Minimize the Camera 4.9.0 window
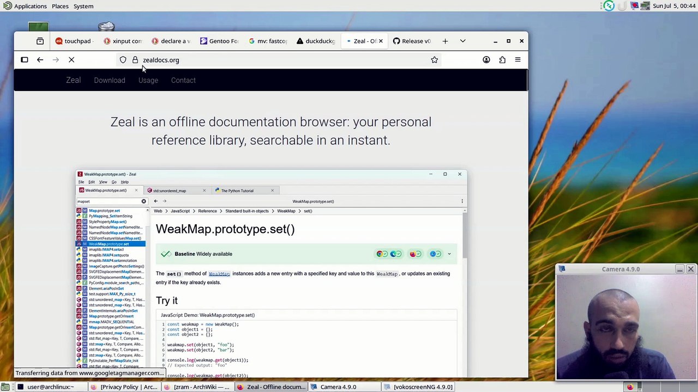 [x=679, y=269]
